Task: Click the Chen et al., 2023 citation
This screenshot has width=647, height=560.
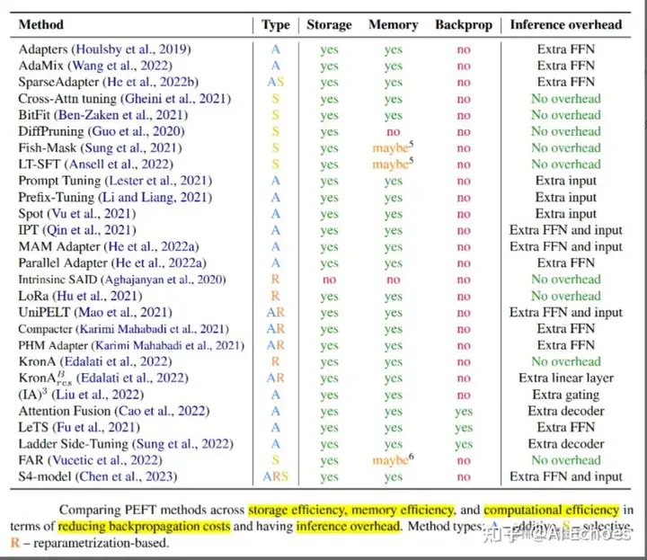Action: click(127, 476)
